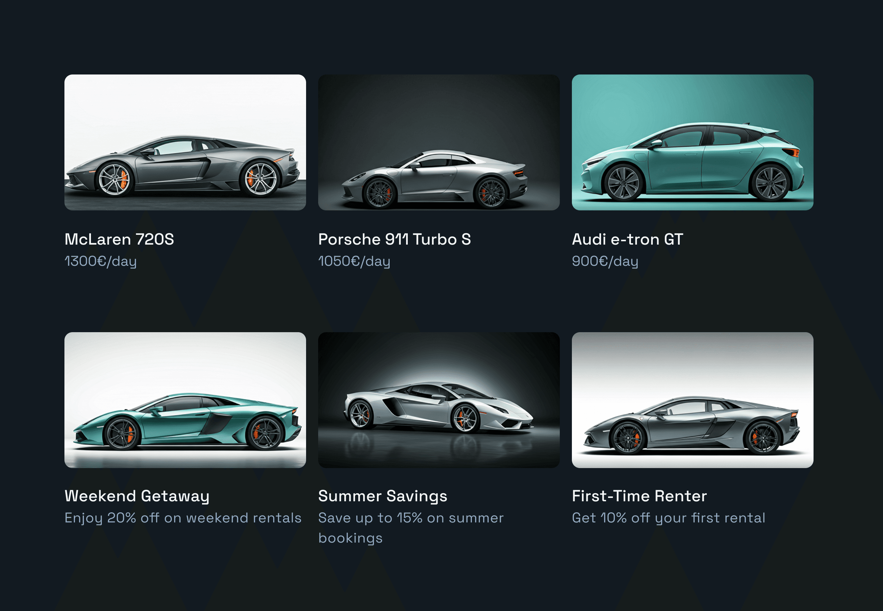Click the 1300€/day price label
Image resolution: width=883 pixels, height=611 pixels.
click(101, 261)
